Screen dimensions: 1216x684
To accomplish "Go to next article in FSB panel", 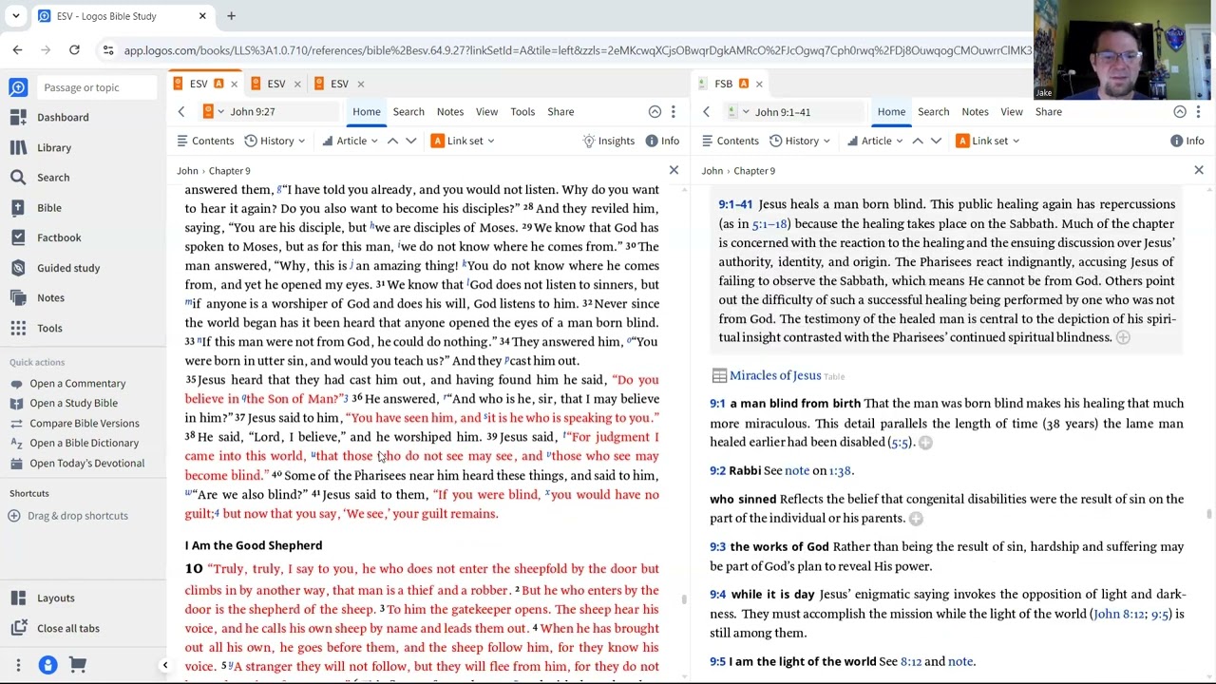I will [x=936, y=141].
